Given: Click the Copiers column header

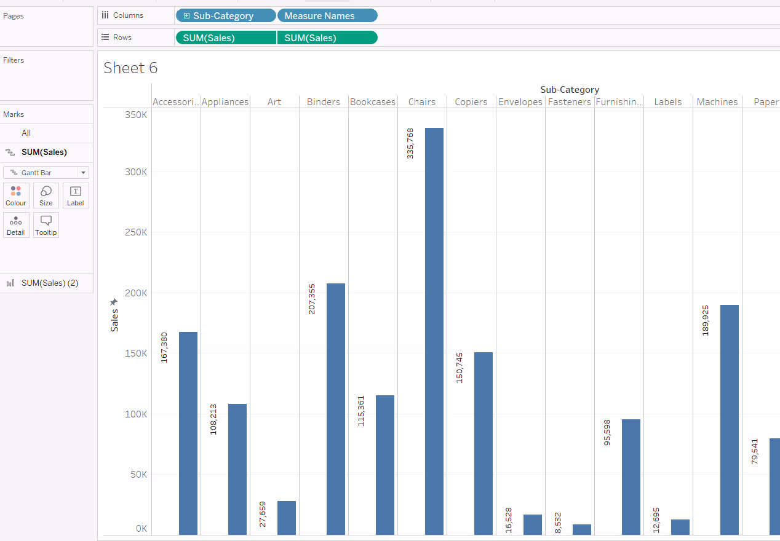Looking at the screenshot, I should 471,102.
